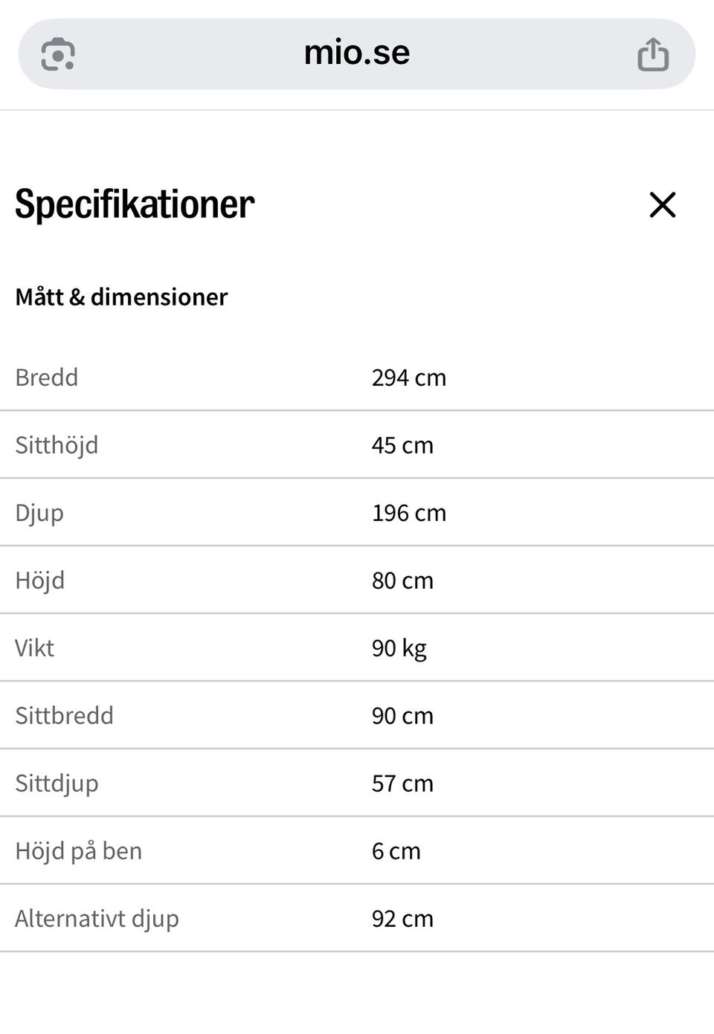This screenshot has height=1034, width=714.
Task: Open the share sheet icon
Action: click(653, 54)
